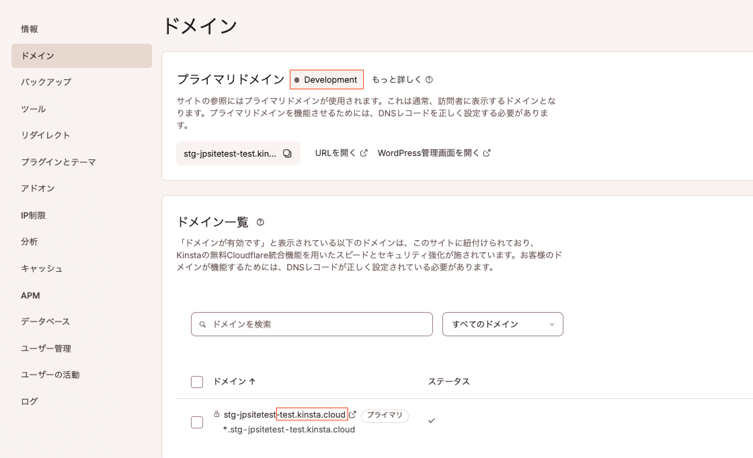Viewport: 753px width, 458px height.
Task: Click the URLを開く link
Action: pyautogui.click(x=336, y=153)
